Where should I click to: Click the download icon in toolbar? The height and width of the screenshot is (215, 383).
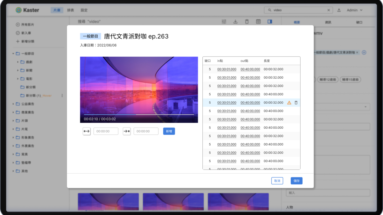[236, 22]
